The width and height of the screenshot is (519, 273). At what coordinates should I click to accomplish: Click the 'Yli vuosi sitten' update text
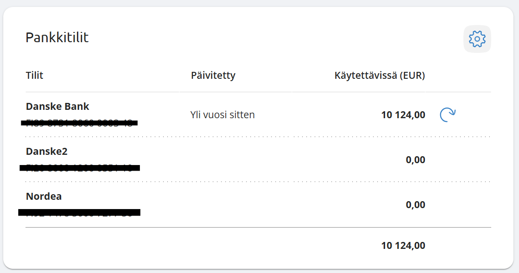(222, 115)
